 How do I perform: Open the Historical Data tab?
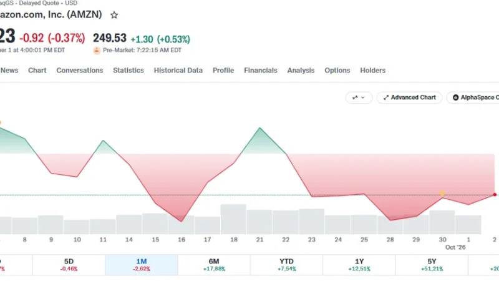tap(178, 71)
